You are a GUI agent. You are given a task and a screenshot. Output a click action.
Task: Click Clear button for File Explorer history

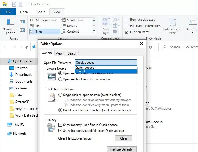pyautogui.click(x=124, y=138)
